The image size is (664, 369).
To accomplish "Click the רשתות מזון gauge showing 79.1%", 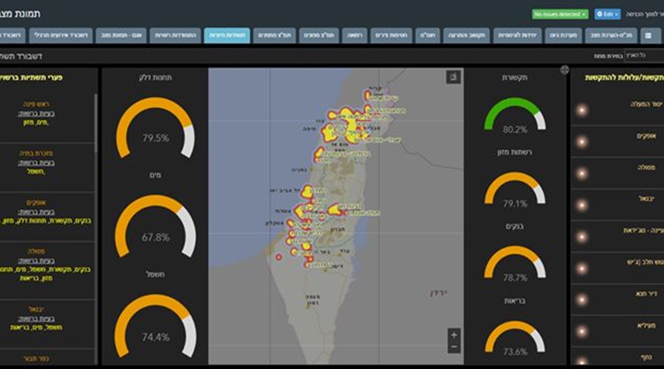I will 515,188.
